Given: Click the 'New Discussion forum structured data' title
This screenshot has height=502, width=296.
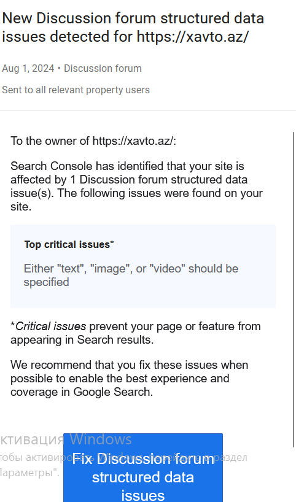Looking at the screenshot, I should click(133, 18).
